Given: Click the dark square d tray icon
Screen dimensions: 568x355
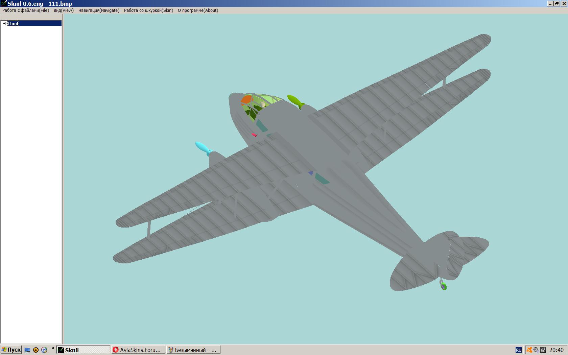Looking at the screenshot, I should coord(543,350).
